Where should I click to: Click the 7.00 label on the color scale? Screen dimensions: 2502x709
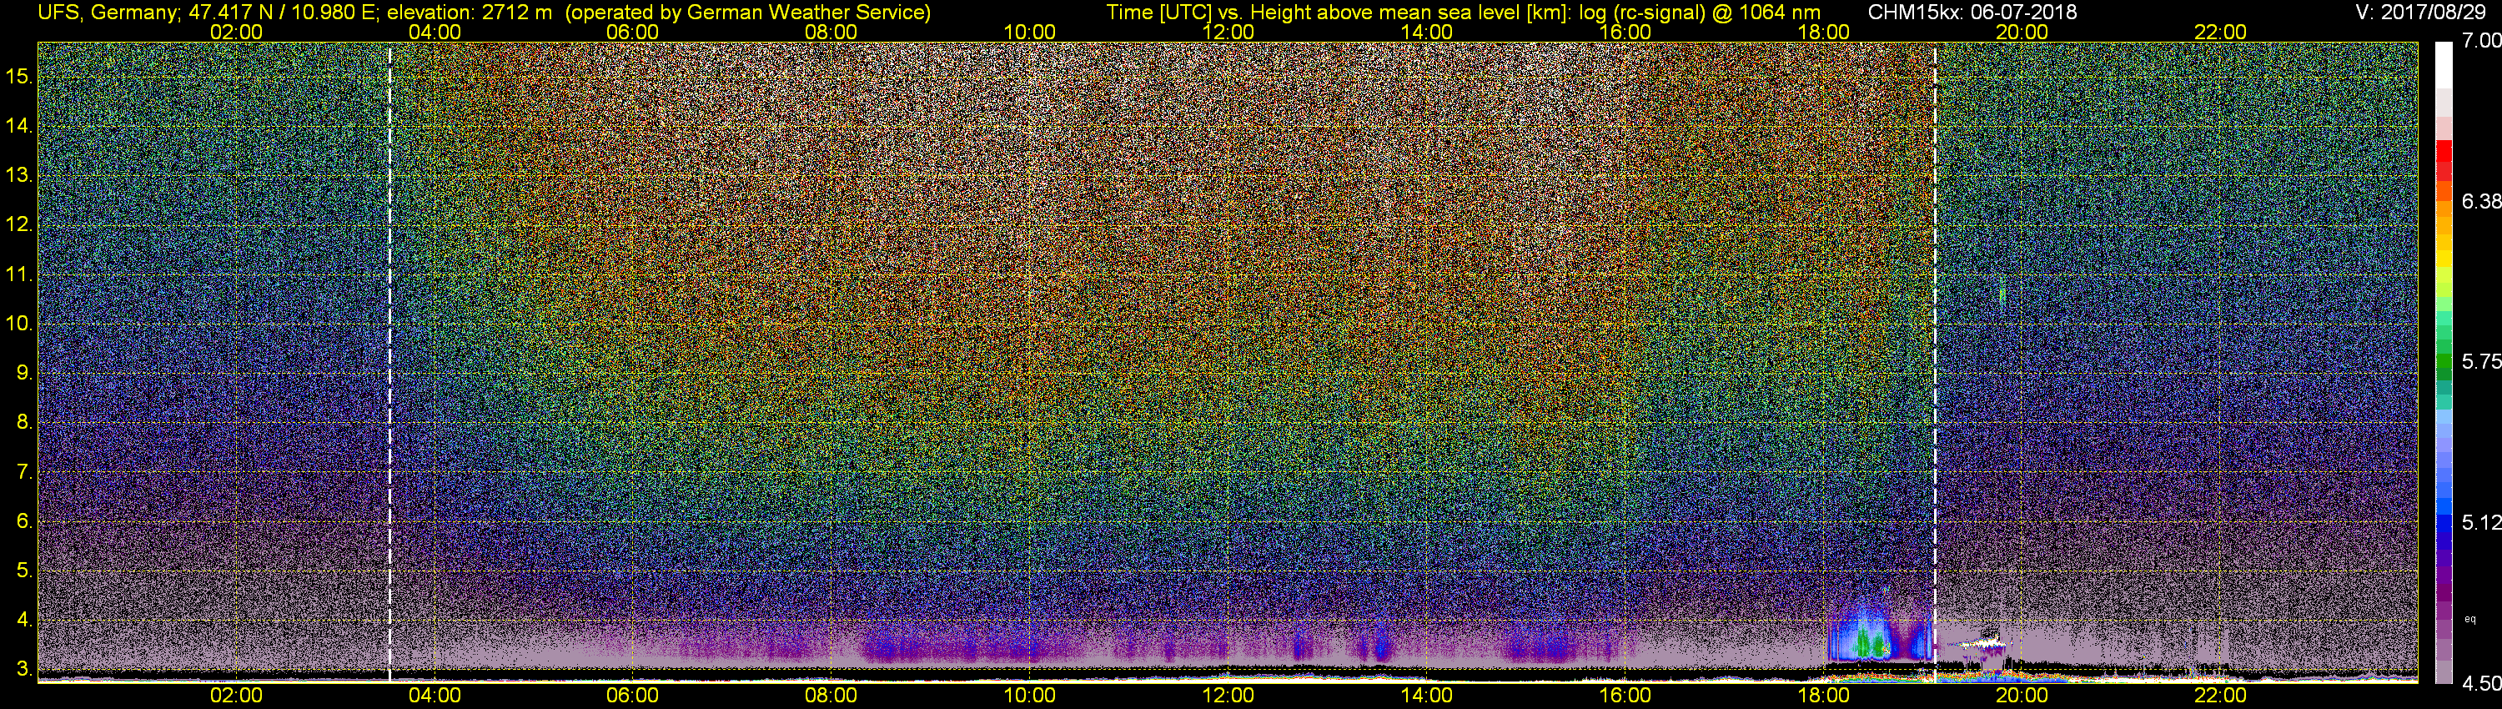click(x=2482, y=41)
